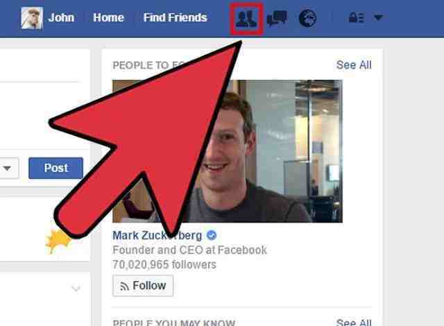Click See All for People to Follow
The width and height of the screenshot is (444, 326).
[354, 65]
